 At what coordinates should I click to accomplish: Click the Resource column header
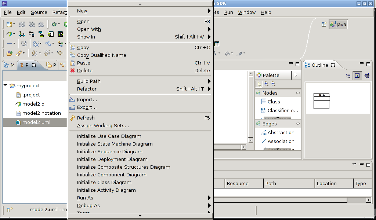(244, 184)
